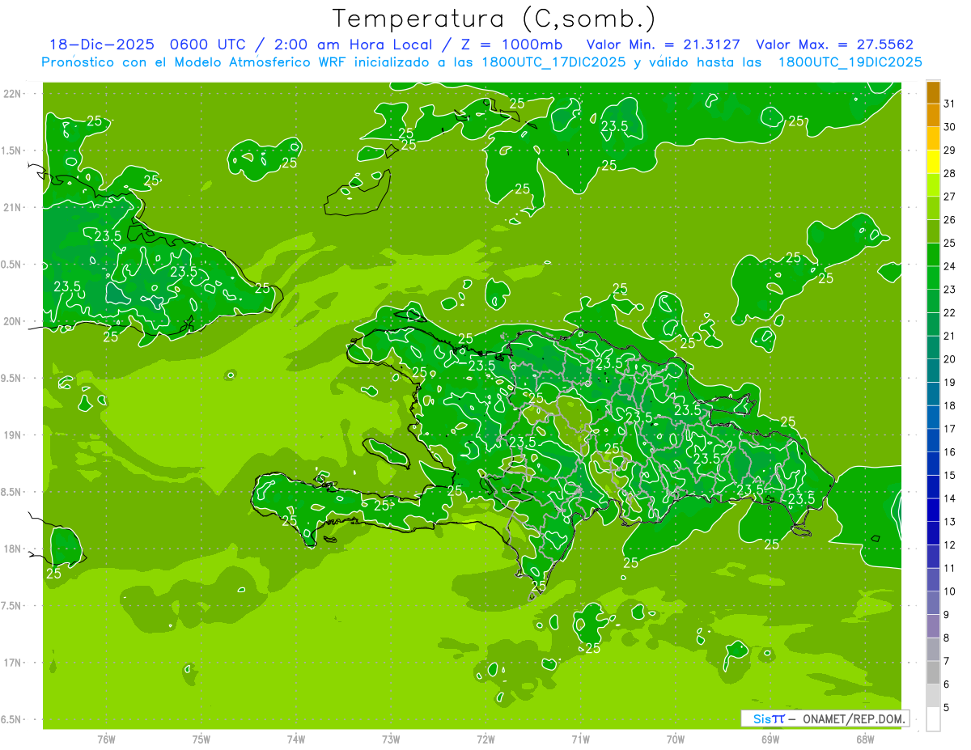Click the '8.5N' latitude label
The image size is (971, 750).
point(11,492)
